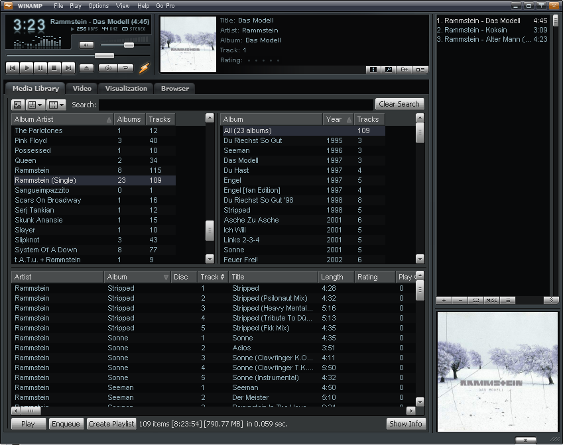Click the Show Info button

[x=406, y=424]
